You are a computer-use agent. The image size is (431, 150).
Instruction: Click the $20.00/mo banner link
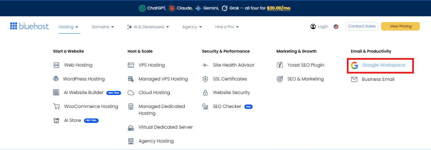point(278,8)
